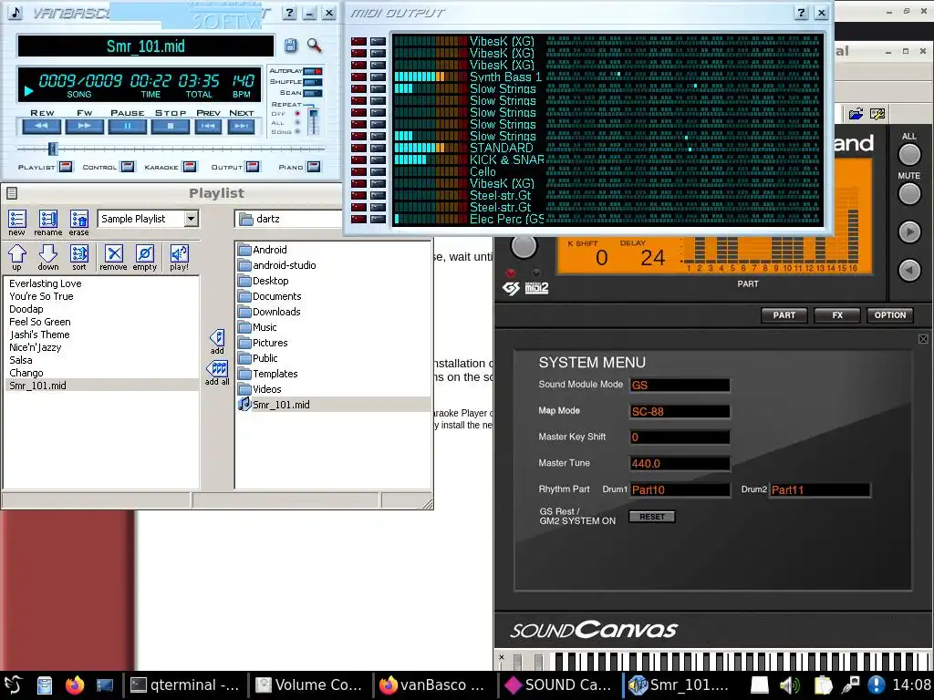Open the Master Key Shift value field

(680, 437)
